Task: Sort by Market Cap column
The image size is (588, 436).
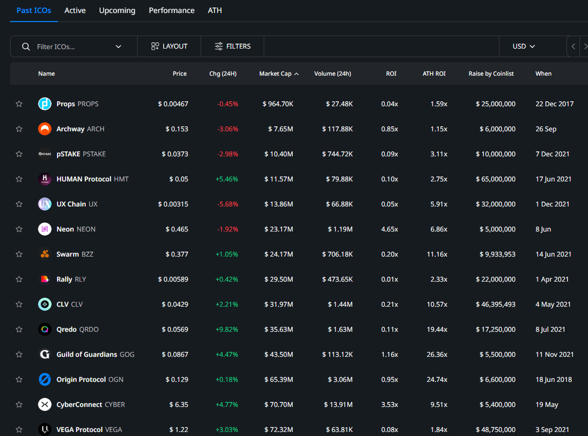Action: [279, 74]
